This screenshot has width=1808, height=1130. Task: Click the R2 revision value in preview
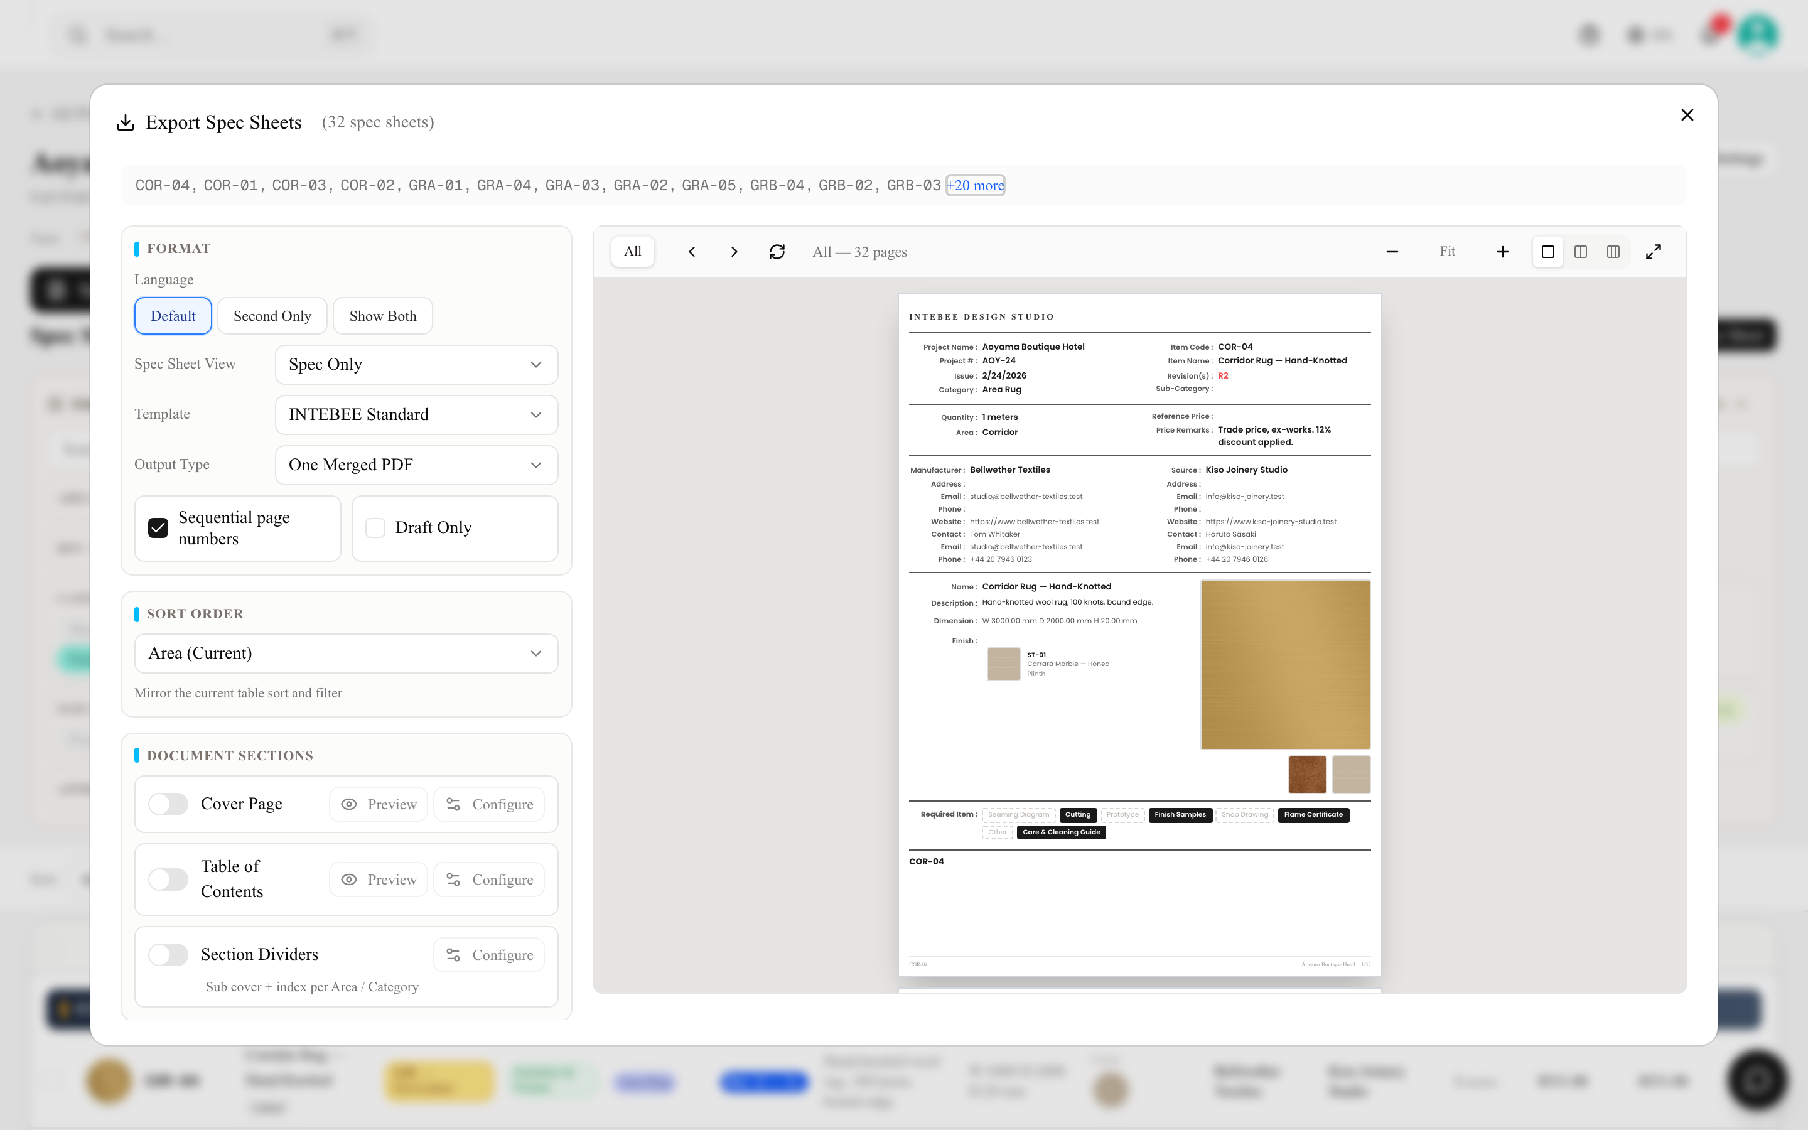1223,376
